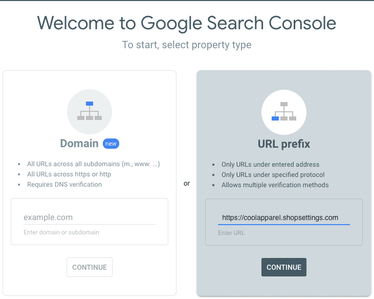374x299 pixels.
Task: Click the "Allows multiple verification methods" bullet
Action: pos(275,185)
